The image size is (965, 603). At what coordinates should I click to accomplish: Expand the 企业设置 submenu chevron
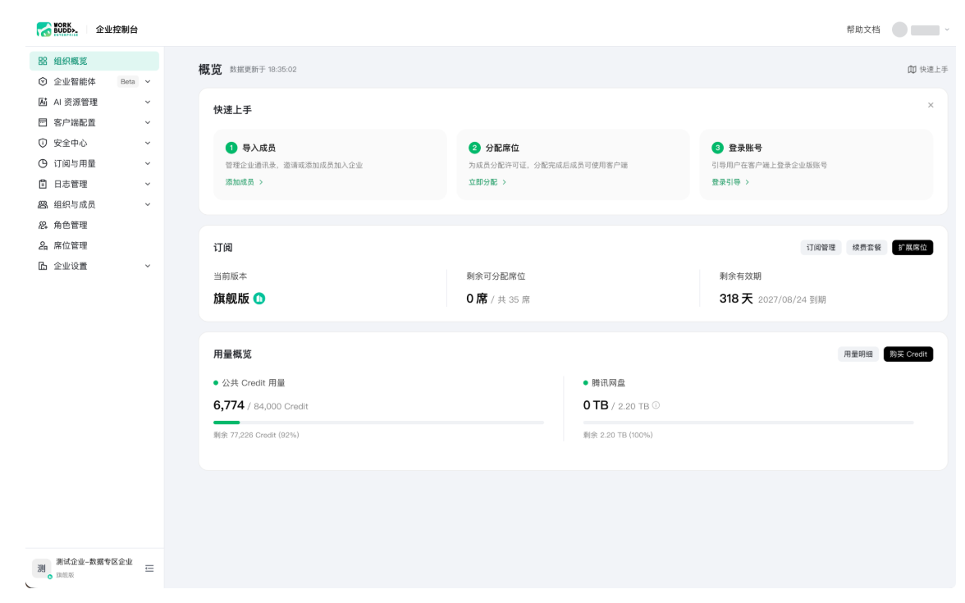click(148, 266)
